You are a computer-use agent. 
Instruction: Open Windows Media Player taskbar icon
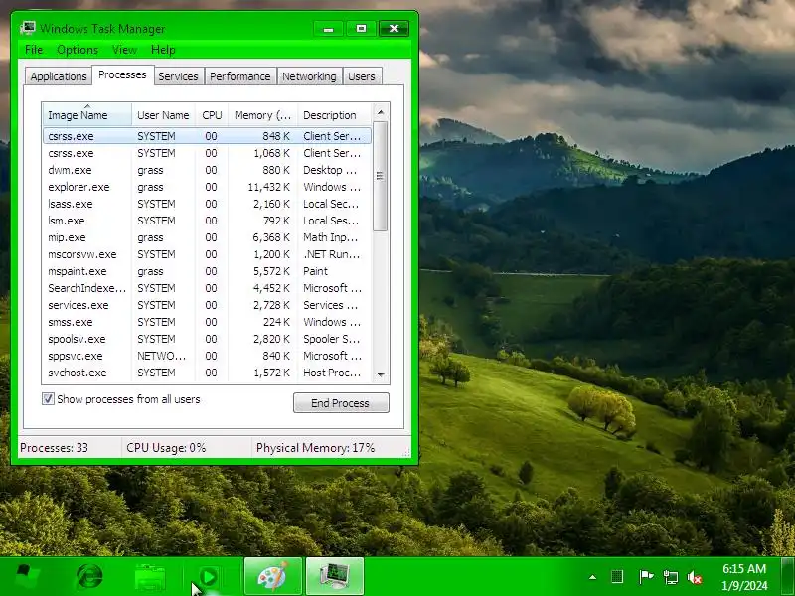[209, 577]
